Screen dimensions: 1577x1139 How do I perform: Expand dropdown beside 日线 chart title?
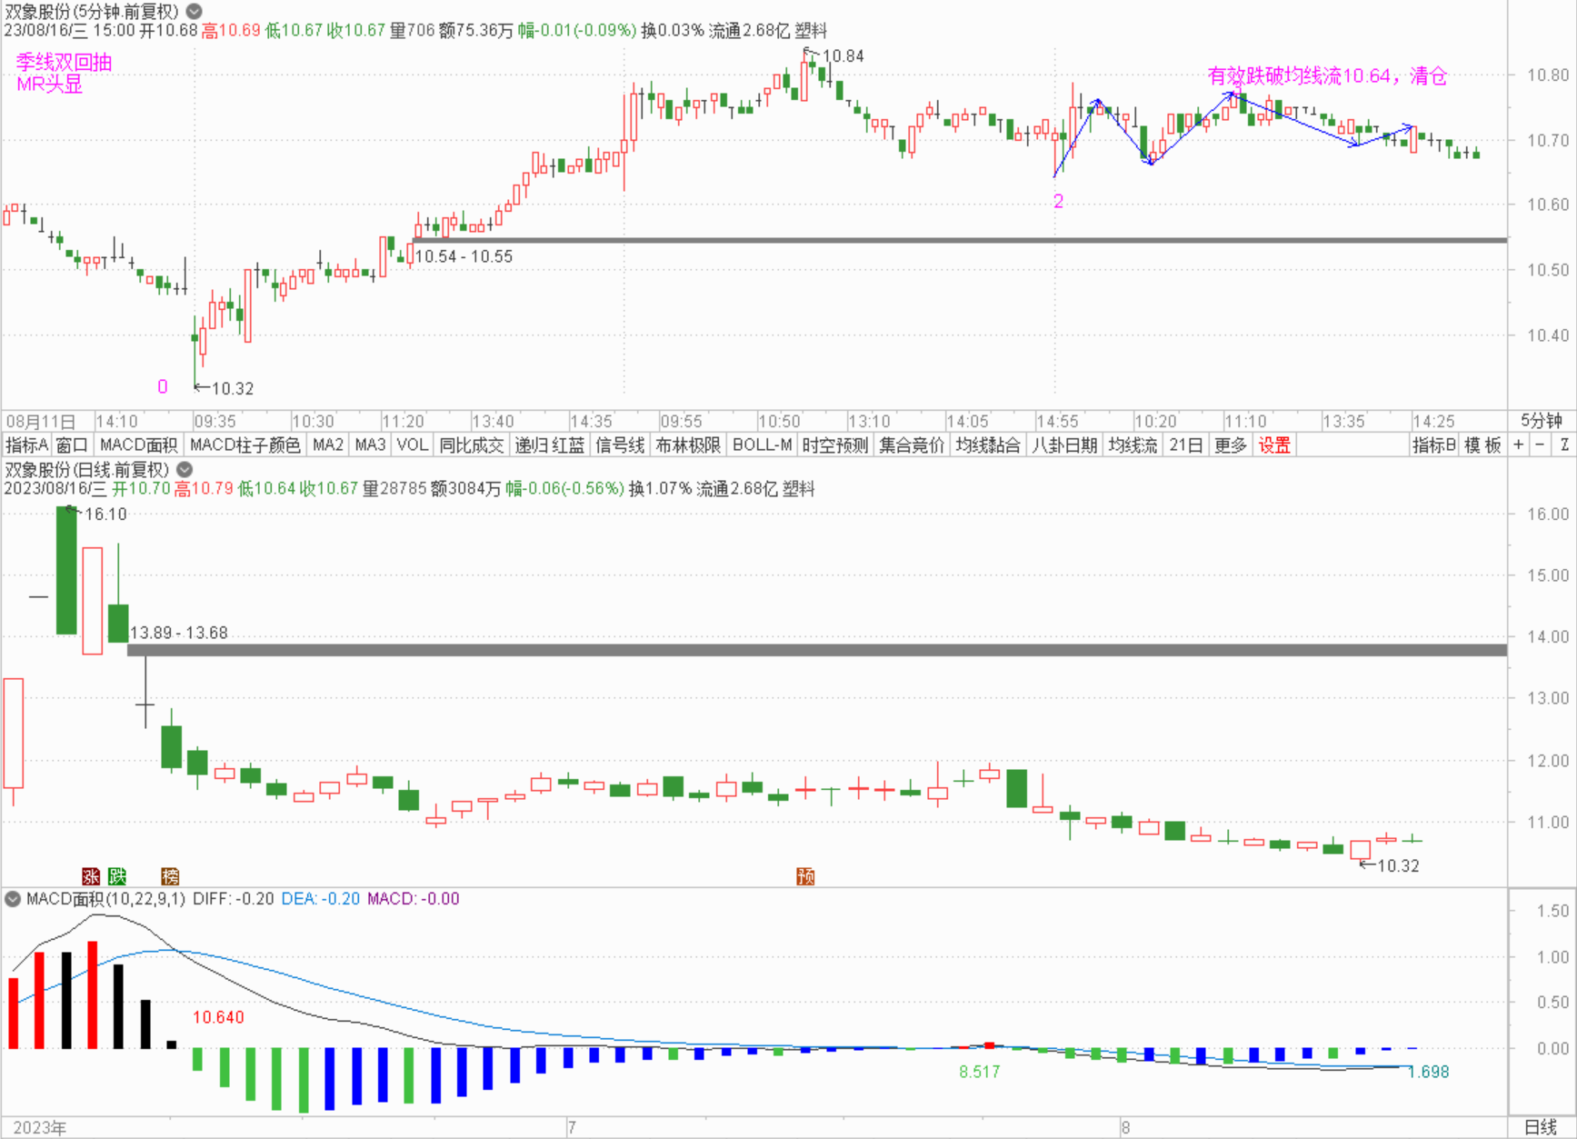(185, 470)
